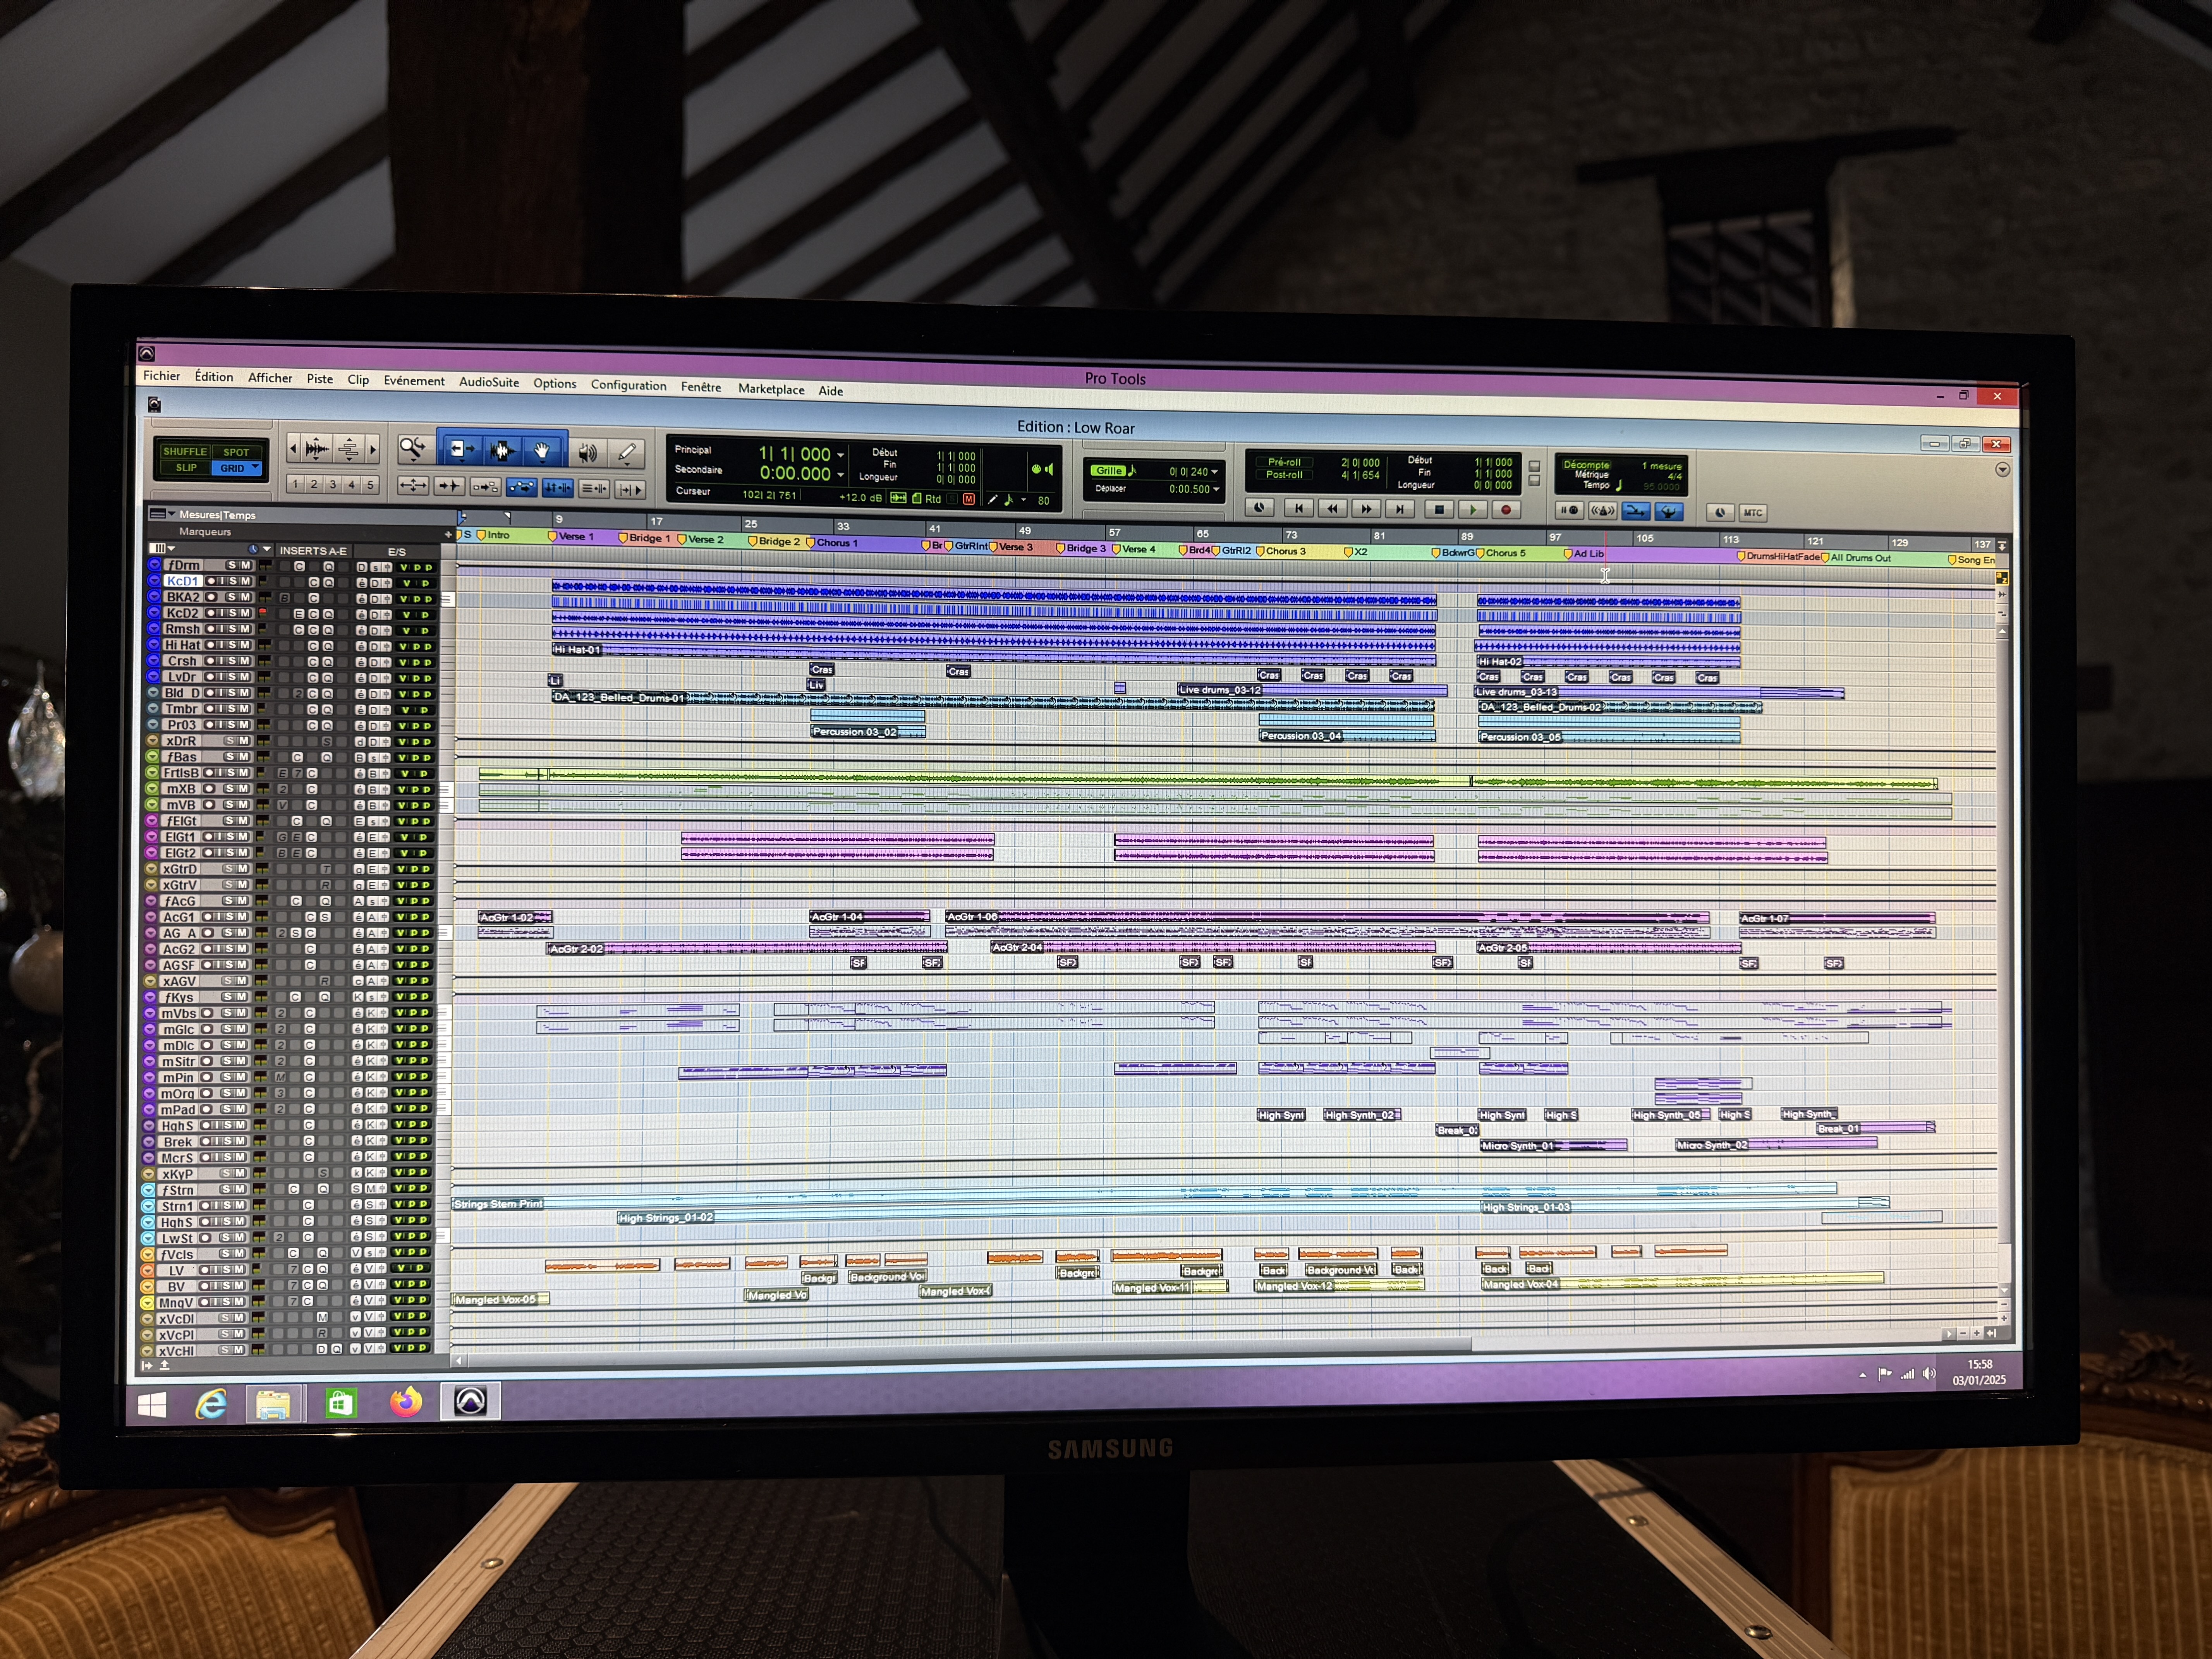Open the AudioSuite menu

click(x=489, y=382)
